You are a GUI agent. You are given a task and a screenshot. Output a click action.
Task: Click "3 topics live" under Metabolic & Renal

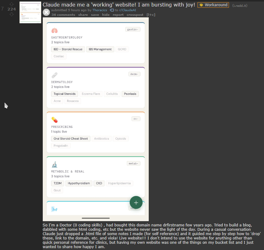(x=60, y=176)
